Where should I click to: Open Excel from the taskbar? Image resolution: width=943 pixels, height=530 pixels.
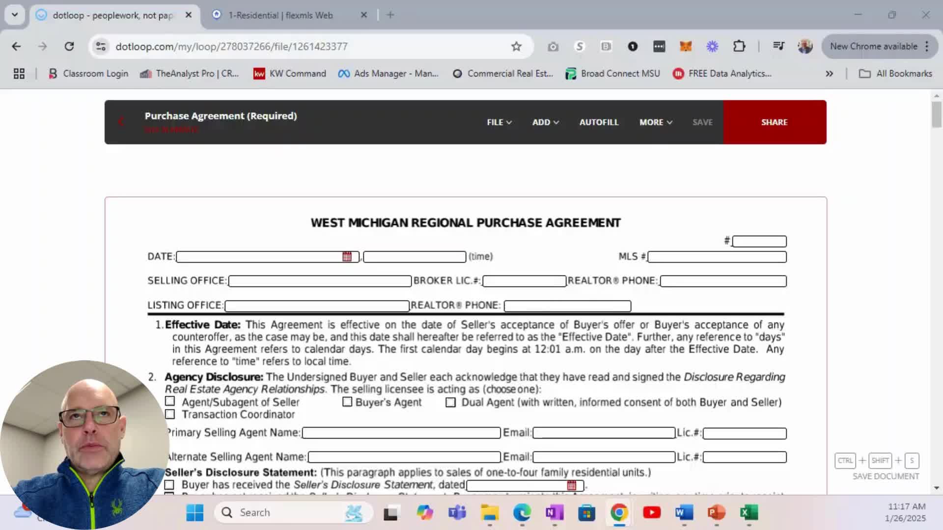click(749, 513)
